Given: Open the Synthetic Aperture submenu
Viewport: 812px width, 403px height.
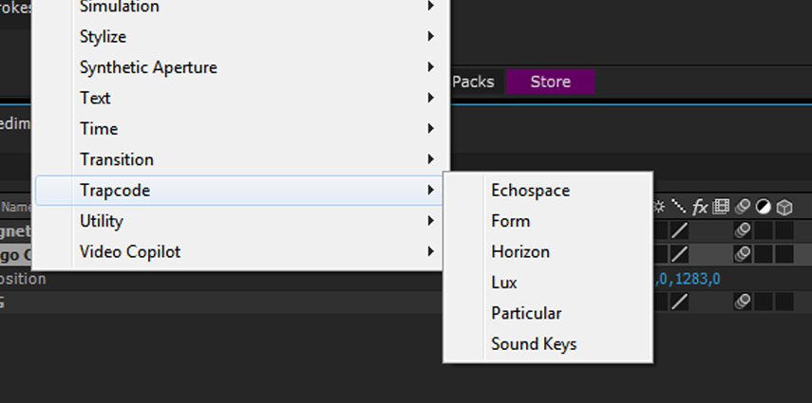Looking at the screenshot, I should 239,67.
